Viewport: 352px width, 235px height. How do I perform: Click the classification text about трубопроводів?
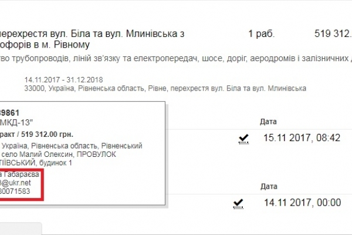pyautogui.click(x=176, y=58)
